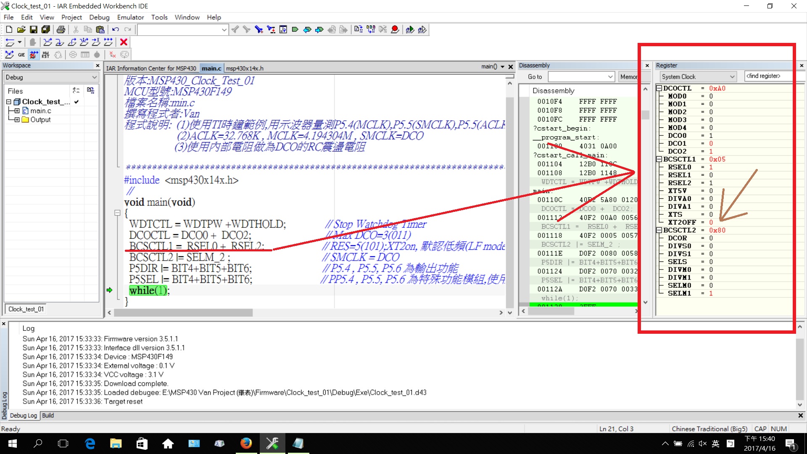
Task: Switch to the Build log tab
Action: point(48,415)
